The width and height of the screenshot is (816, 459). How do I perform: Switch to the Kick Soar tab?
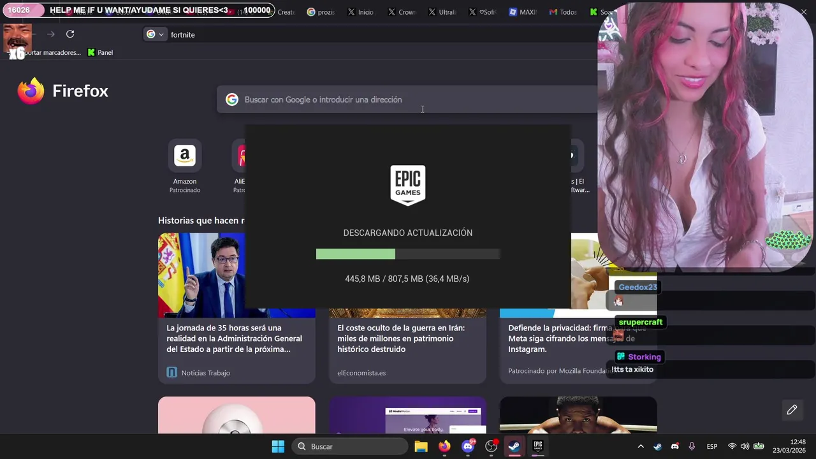[601, 12]
